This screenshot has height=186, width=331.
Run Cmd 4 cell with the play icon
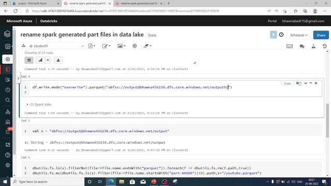coord(298,83)
